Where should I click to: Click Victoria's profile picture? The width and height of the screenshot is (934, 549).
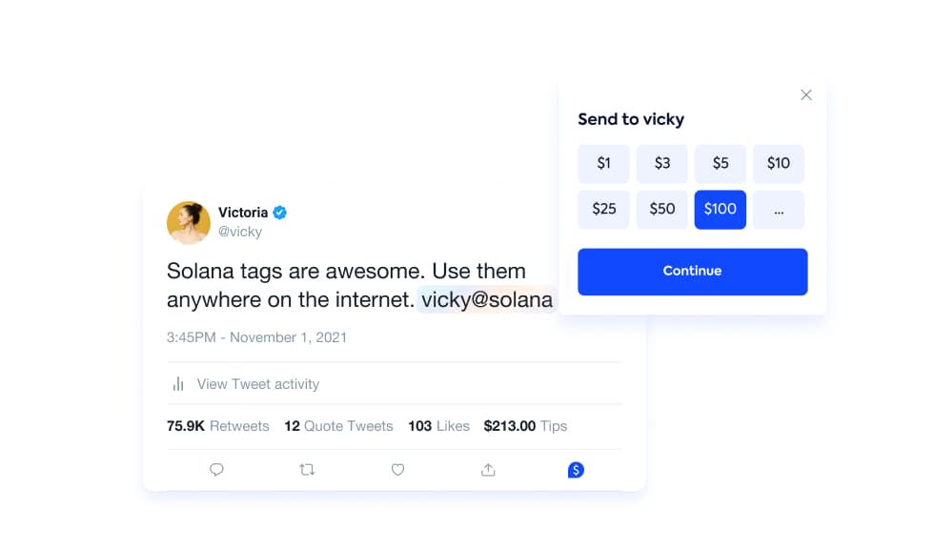[x=189, y=223]
